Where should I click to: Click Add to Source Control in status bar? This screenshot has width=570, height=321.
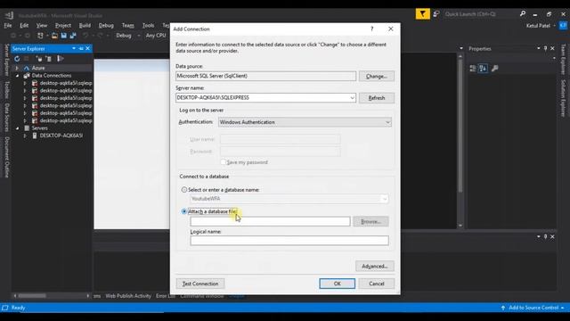533,308
